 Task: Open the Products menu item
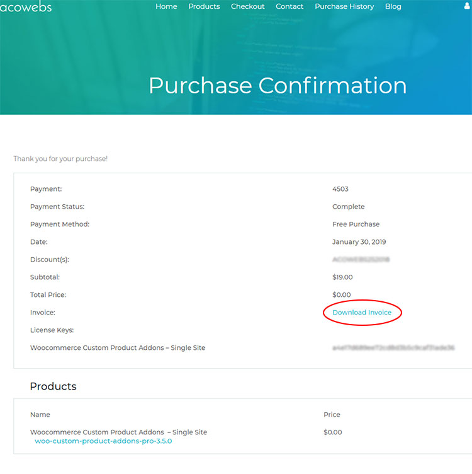(x=204, y=6)
